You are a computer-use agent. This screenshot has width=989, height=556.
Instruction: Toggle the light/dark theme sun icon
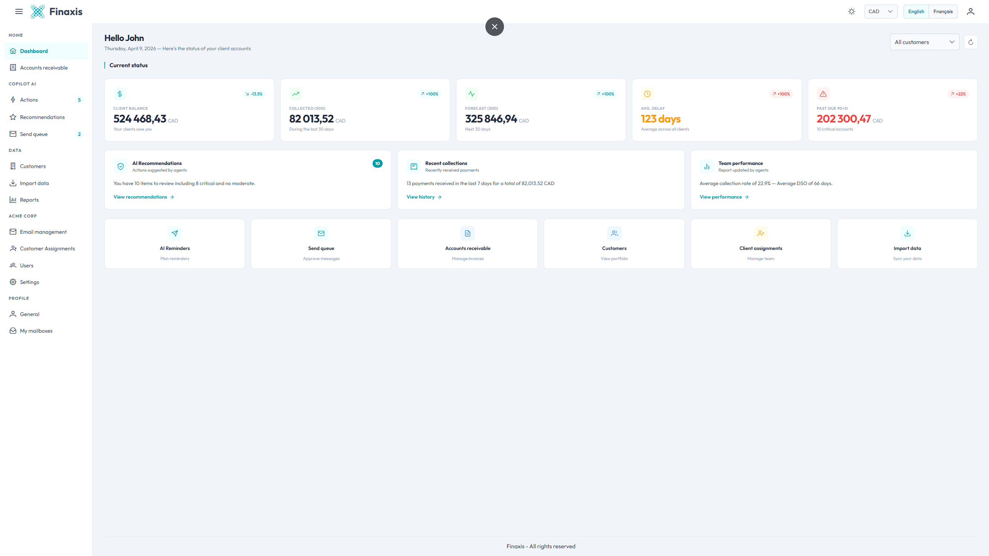pyautogui.click(x=851, y=12)
